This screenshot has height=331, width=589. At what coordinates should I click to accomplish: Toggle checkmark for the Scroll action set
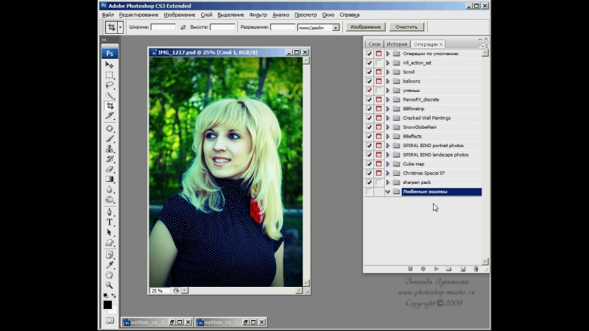click(369, 72)
